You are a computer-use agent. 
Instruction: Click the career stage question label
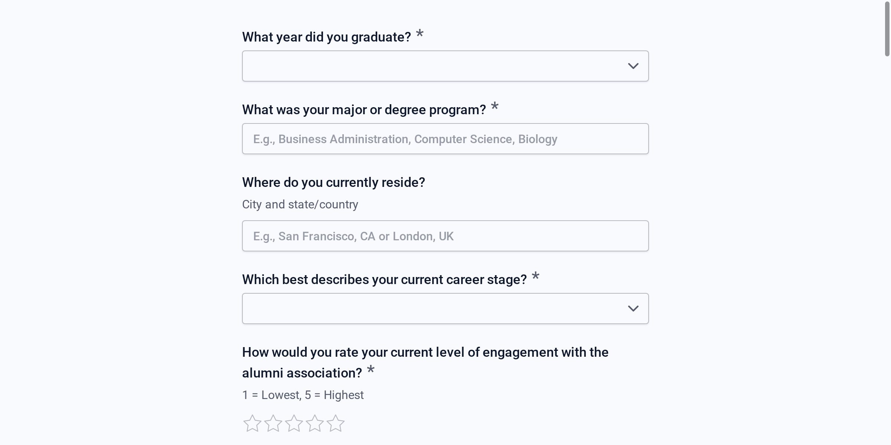coord(384,279)
